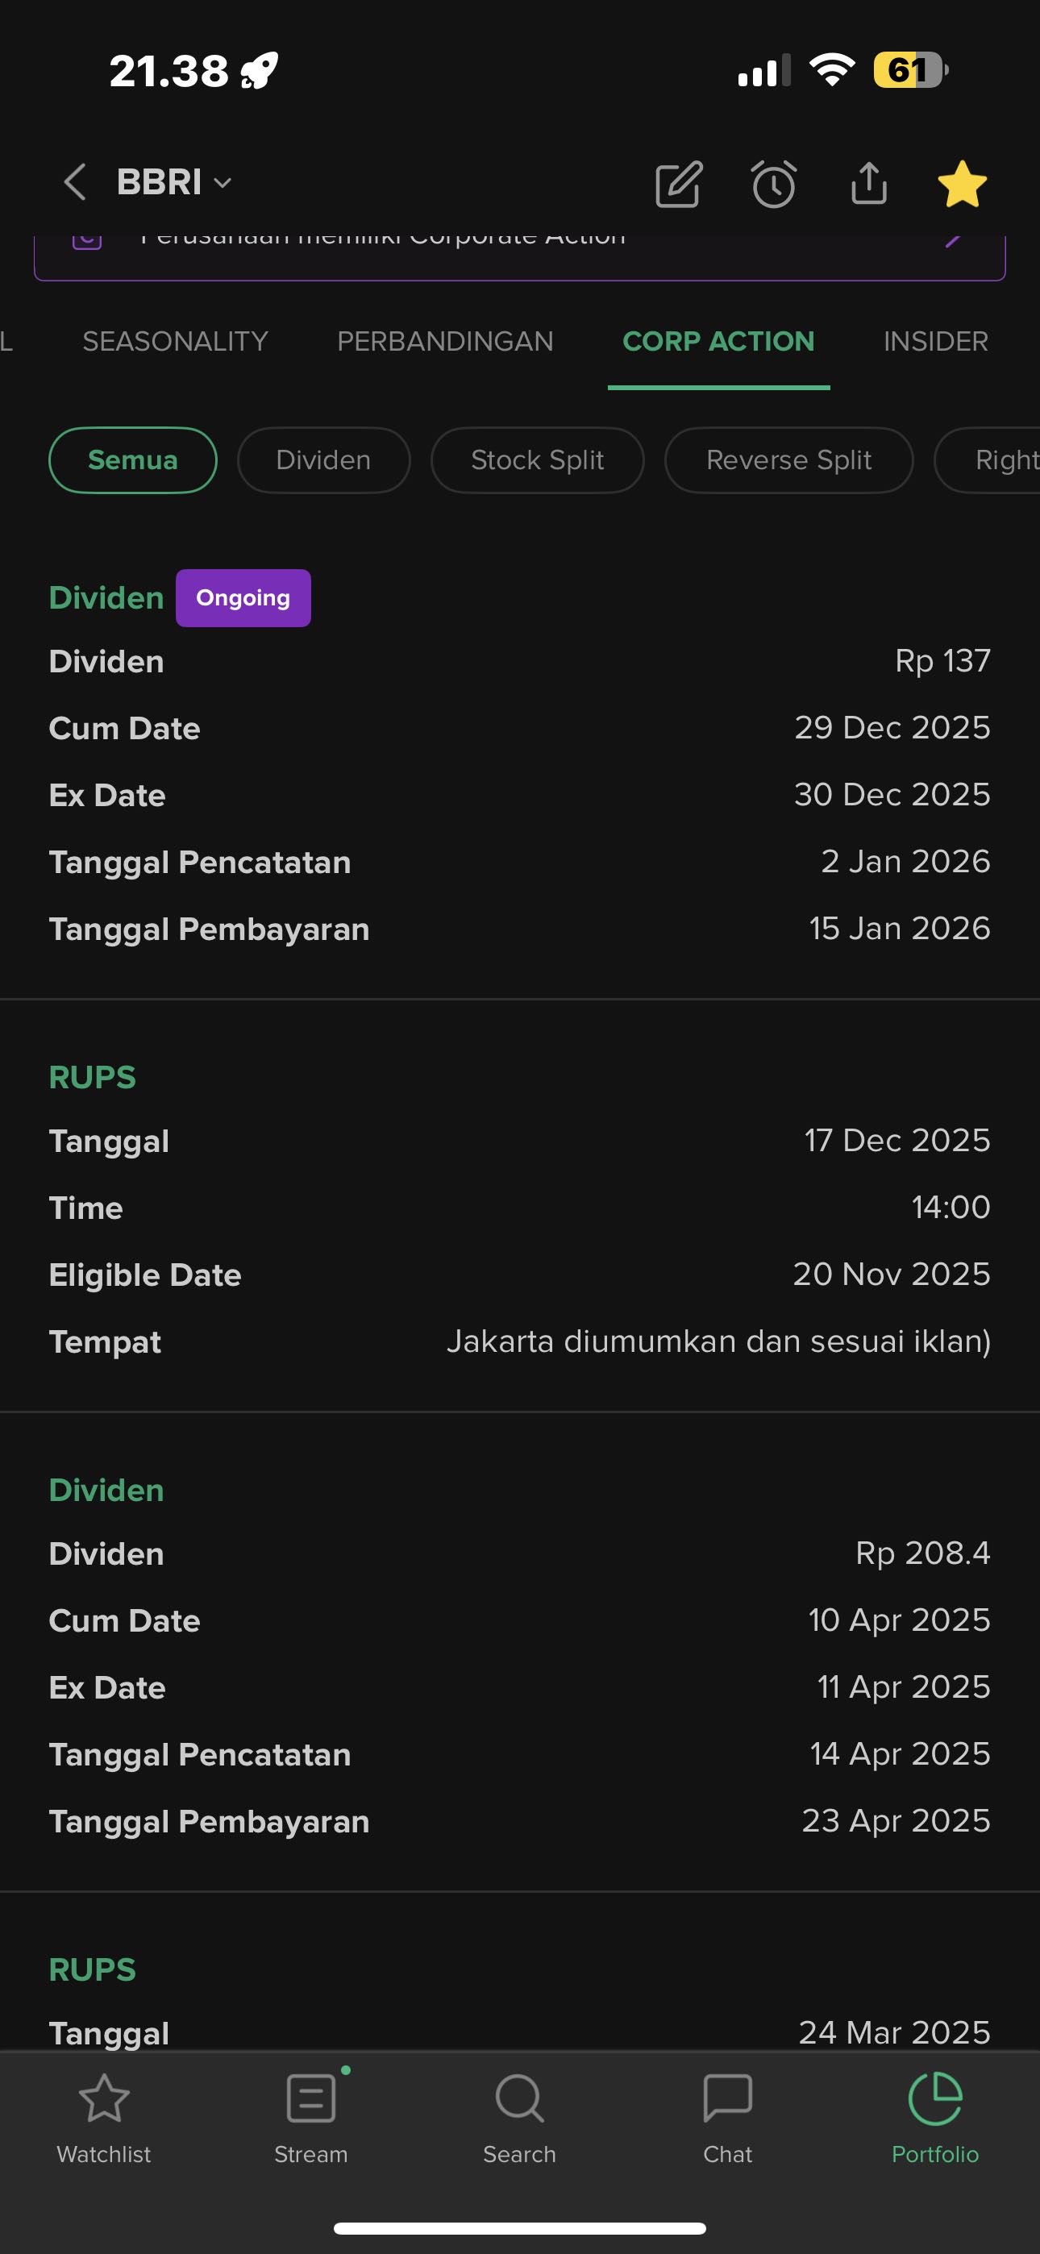The height and width of the screenshot is (2254, 1040).
Task: Select the Semua filter chip
Action: click(133, 460)
